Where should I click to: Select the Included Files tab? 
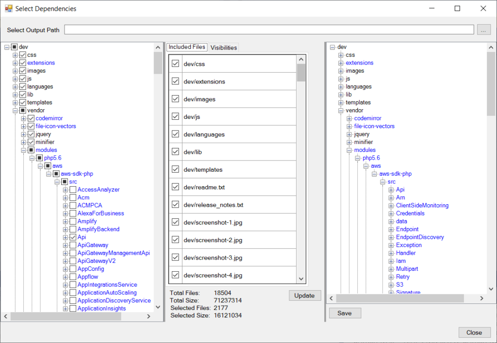coord(187,47)
